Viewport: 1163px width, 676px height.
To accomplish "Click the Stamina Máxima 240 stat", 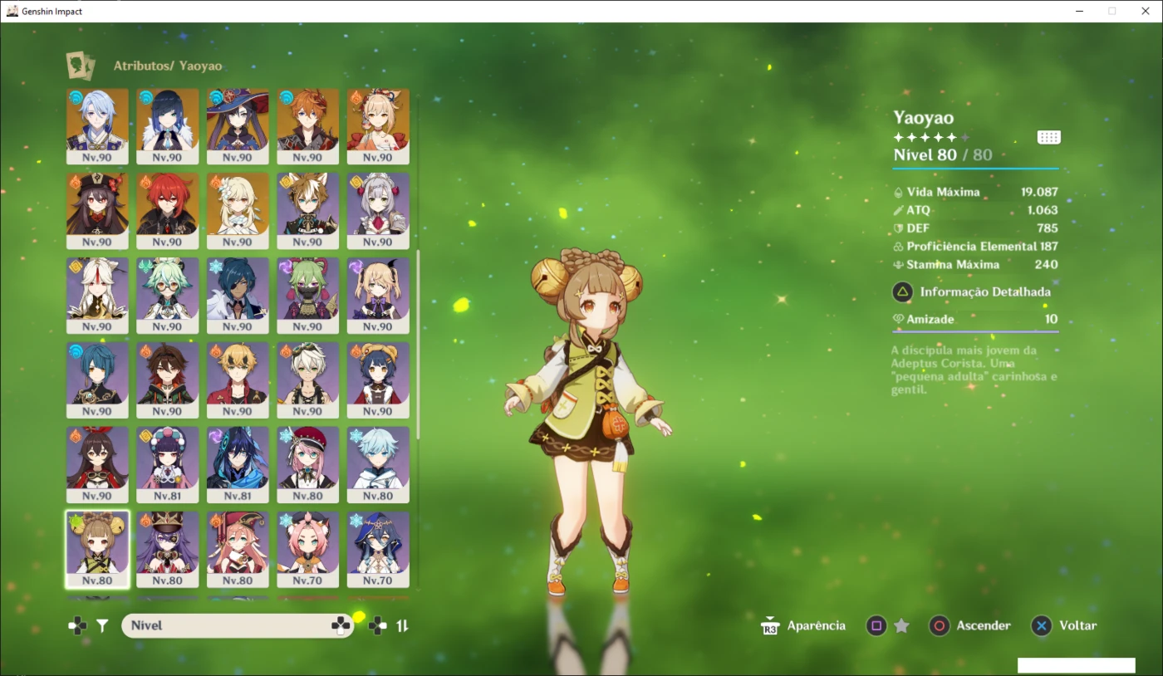I will [975, 265].
